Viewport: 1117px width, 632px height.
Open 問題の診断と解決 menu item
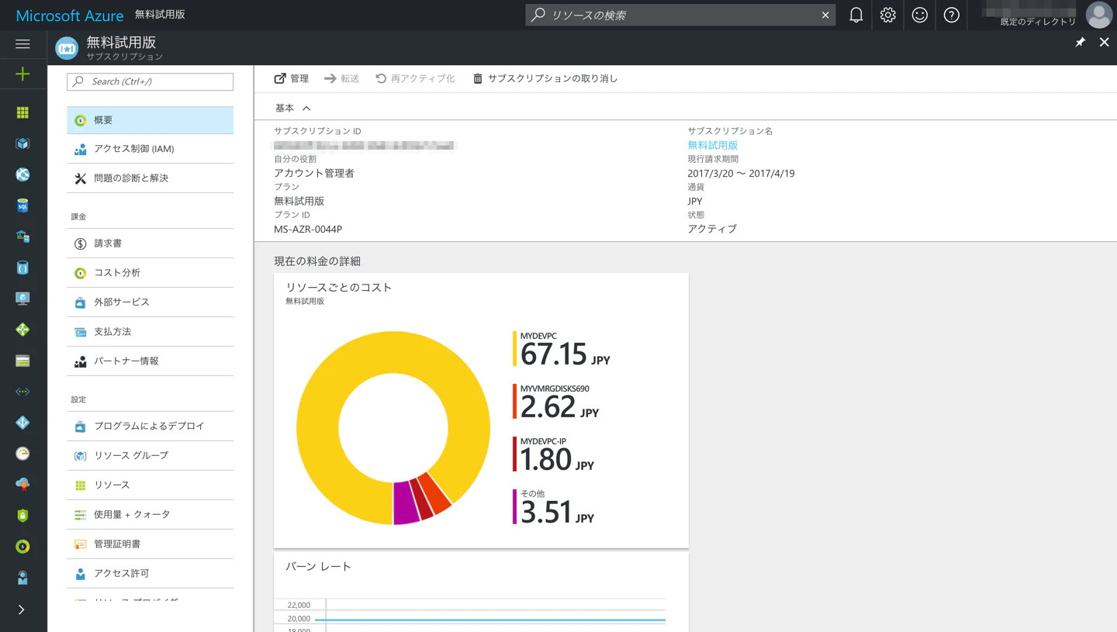(x=150, y=178)
